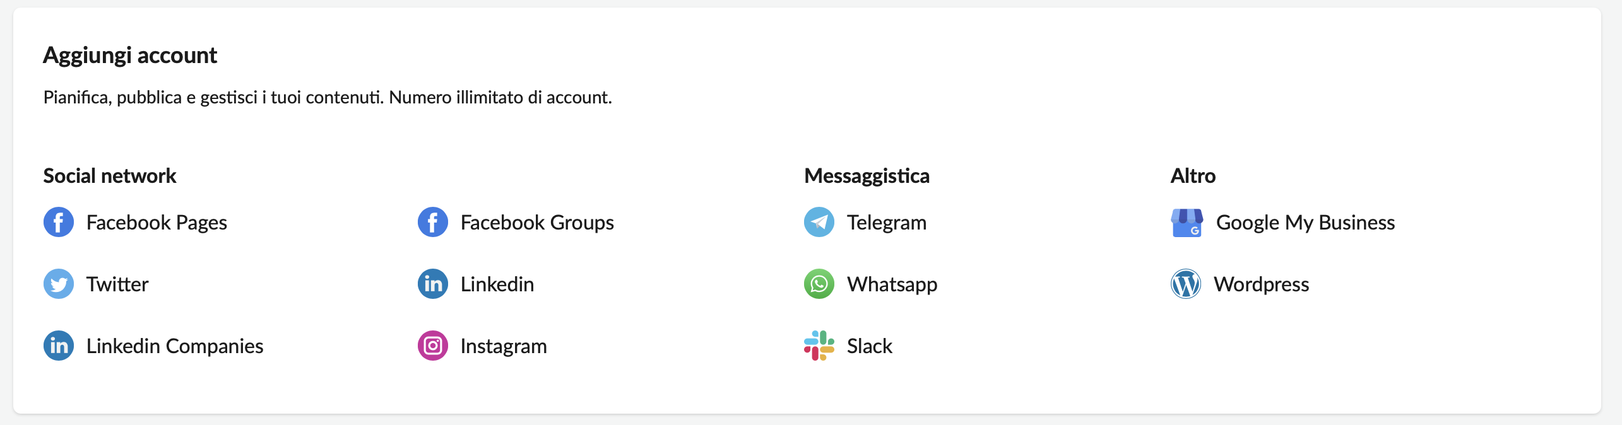
Task: Click the Telegram paper plane icon
Action: 819,222
